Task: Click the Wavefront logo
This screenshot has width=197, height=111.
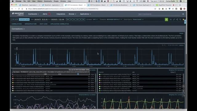Action: [x=18, y=14]
